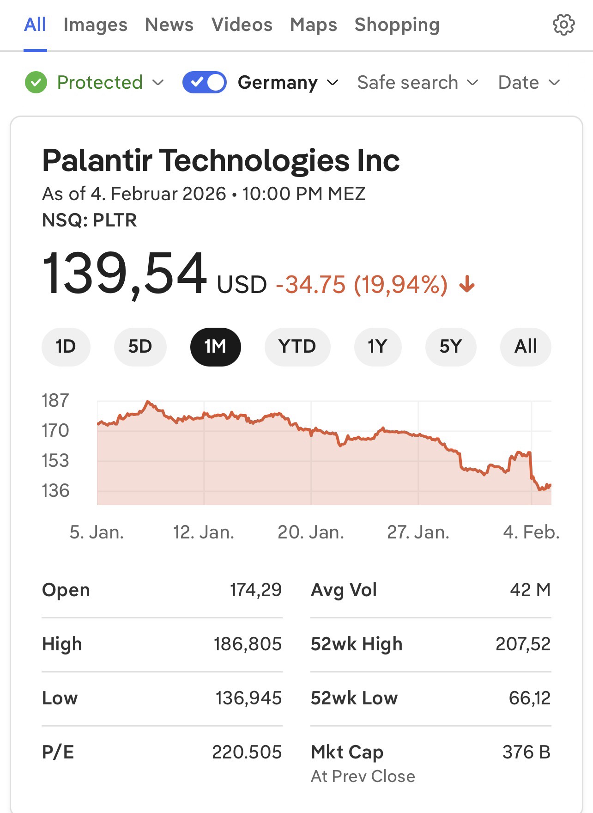The height and width of the screenshot is (813, 593).
Task: Select the 1D chart range
Action: tap(66, 347)
